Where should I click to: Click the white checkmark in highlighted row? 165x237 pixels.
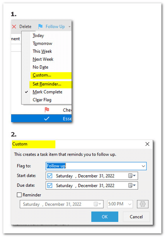tap(47, 118)
